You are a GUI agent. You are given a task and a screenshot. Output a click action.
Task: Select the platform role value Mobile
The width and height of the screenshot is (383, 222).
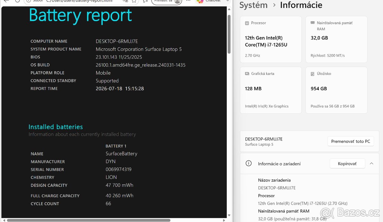click(103, 73)
